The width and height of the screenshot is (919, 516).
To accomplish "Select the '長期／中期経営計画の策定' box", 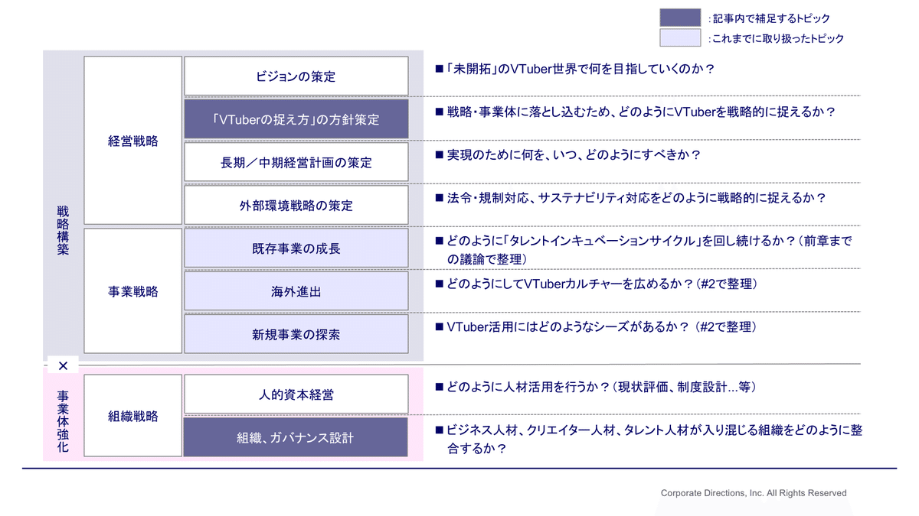I will coord(296,163).
